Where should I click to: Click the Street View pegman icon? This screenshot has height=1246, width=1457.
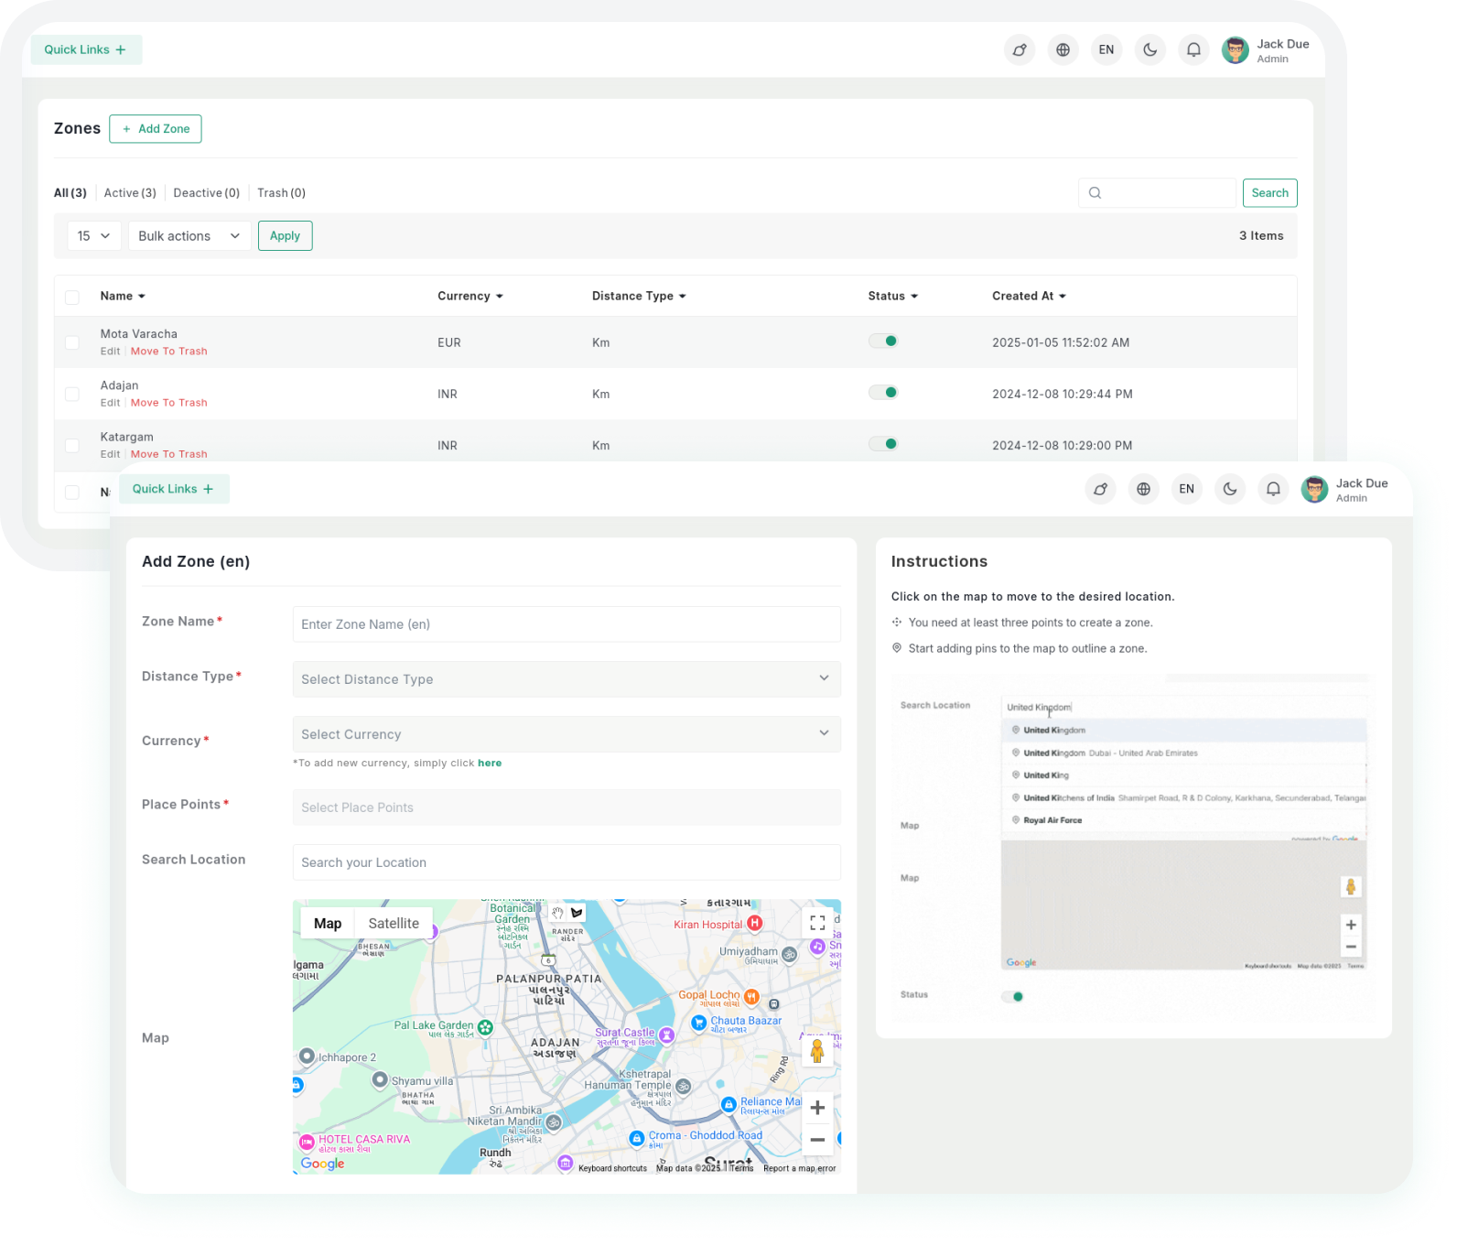coord(817,1050)
